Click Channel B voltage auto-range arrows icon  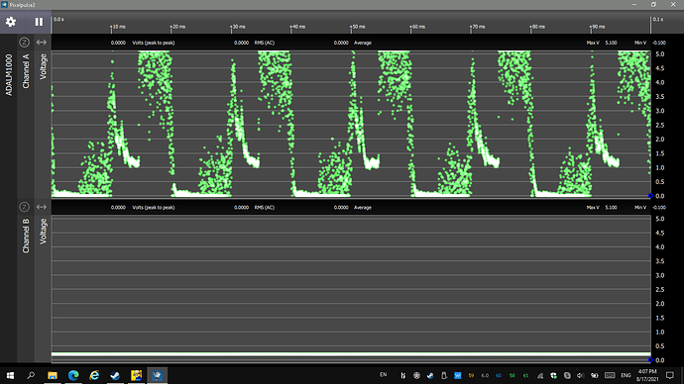41,207
